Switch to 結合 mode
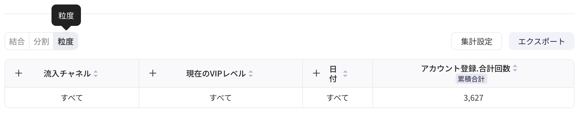Viewport: 579px width, 126px height. pos(17,41)
